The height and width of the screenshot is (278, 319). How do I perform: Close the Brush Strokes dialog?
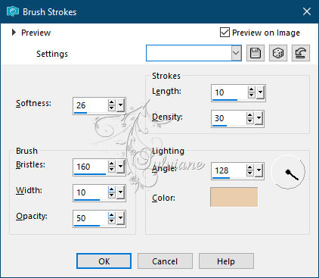(307, 11)
